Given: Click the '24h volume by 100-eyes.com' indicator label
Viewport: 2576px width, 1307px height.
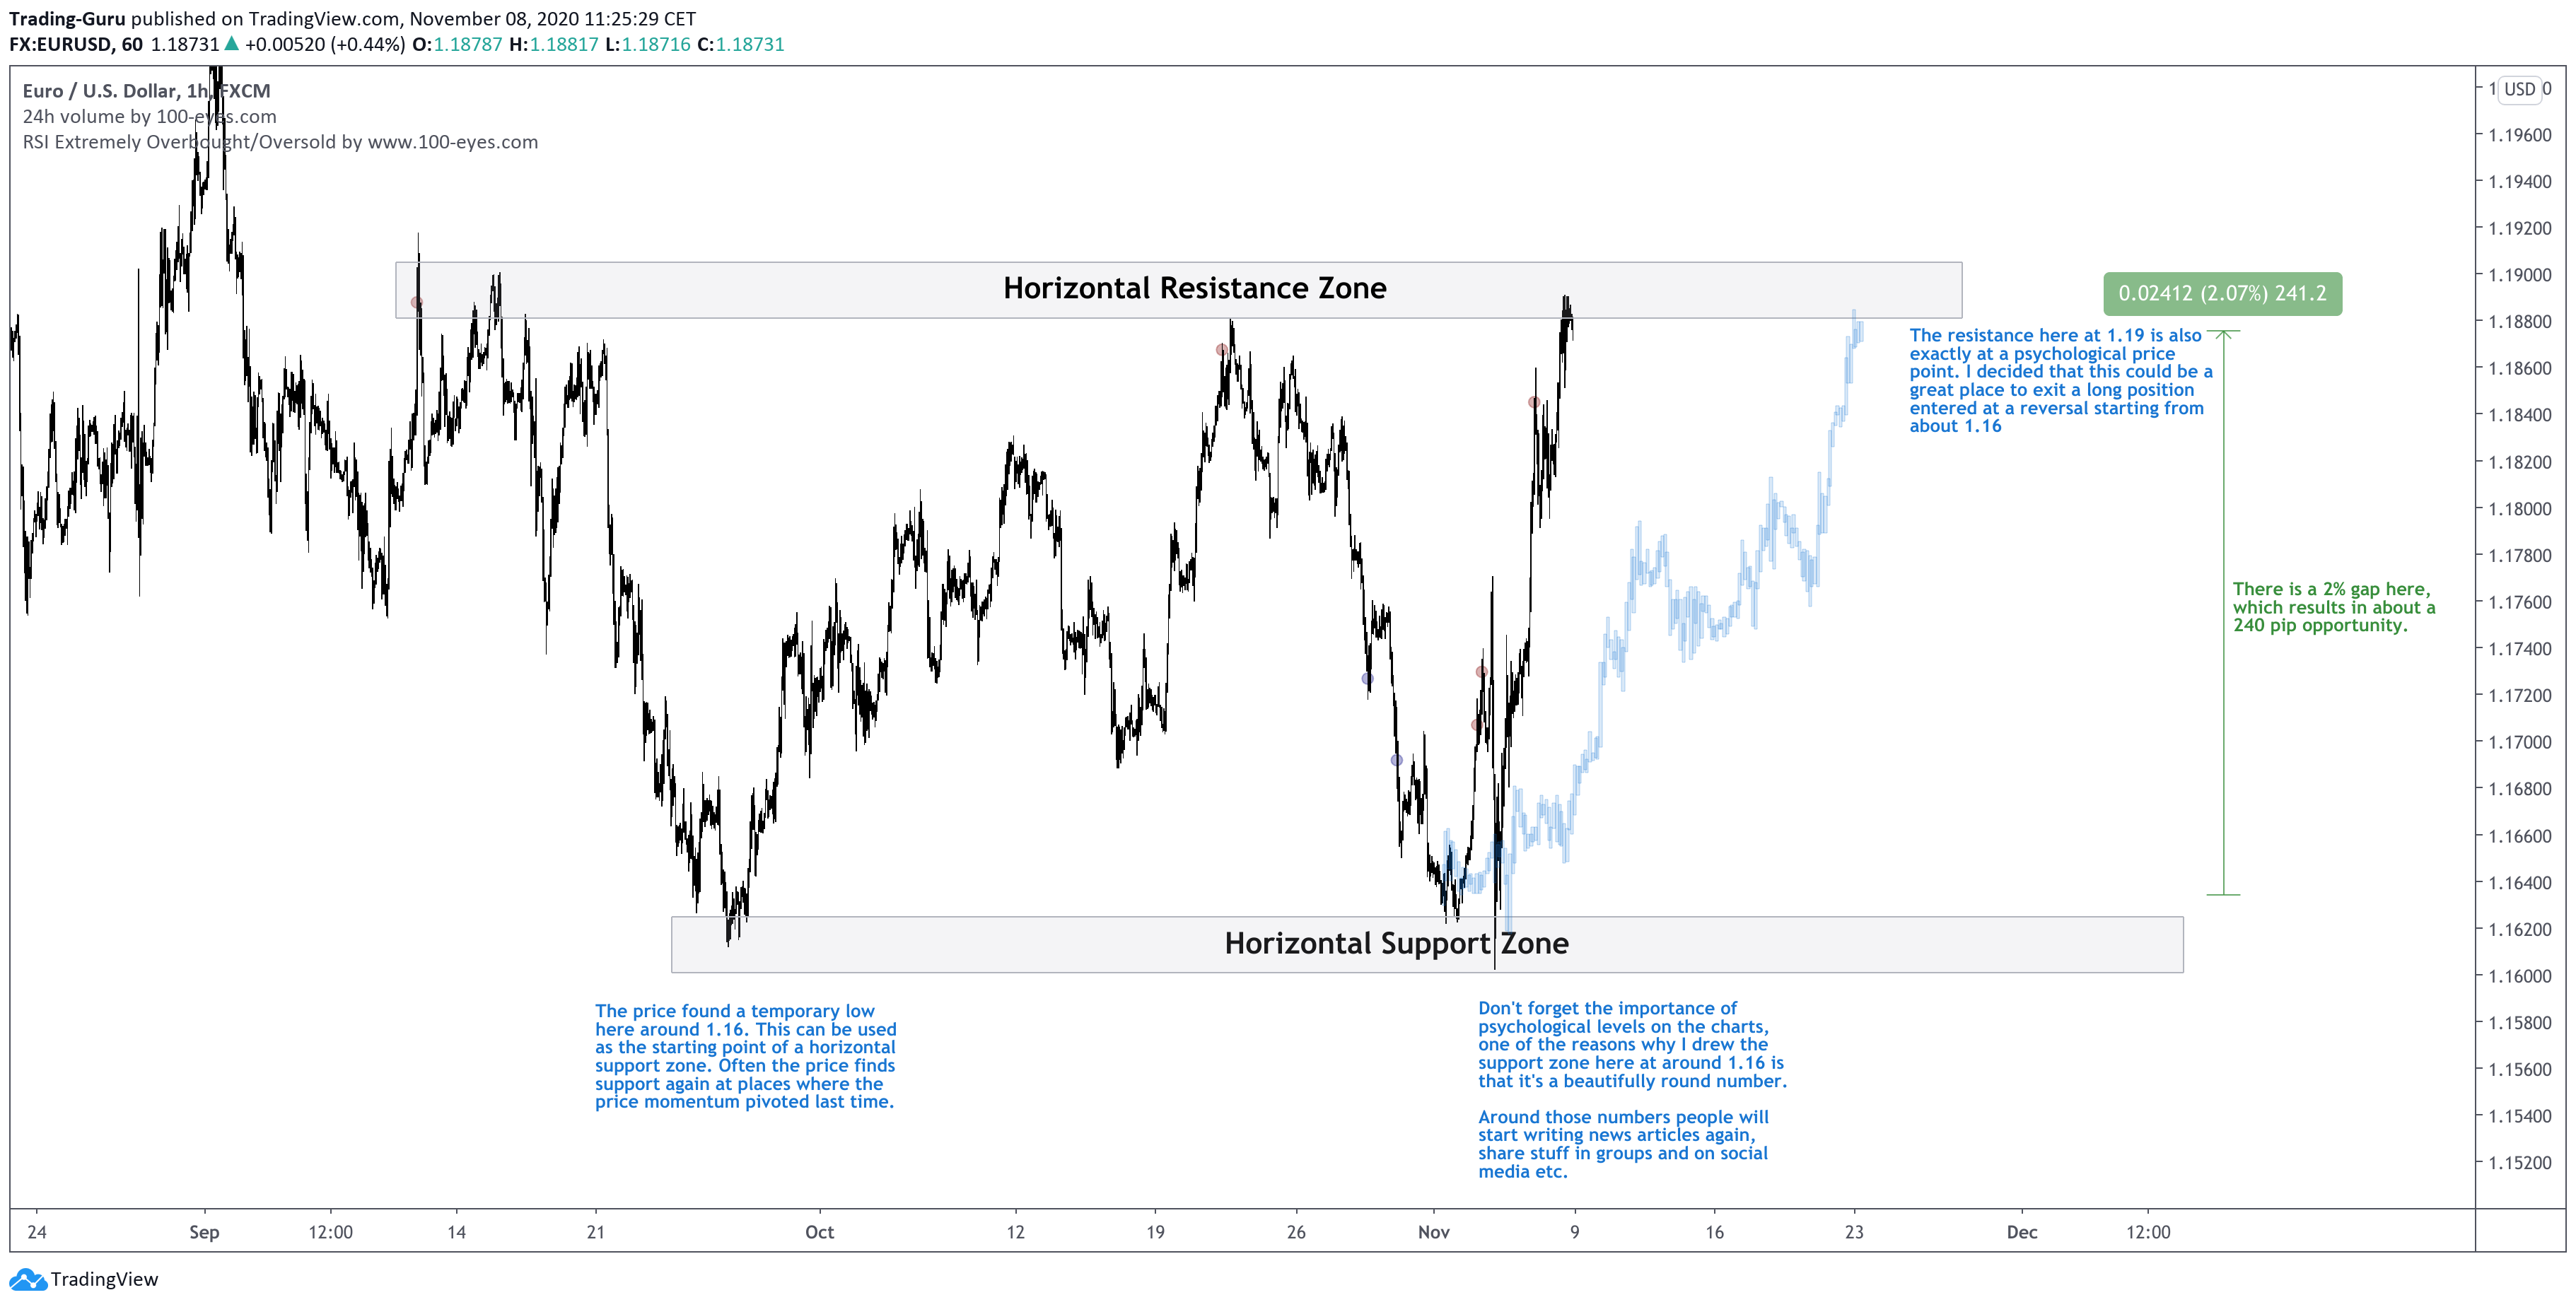Looking at the screenshot, I should 149,116.
